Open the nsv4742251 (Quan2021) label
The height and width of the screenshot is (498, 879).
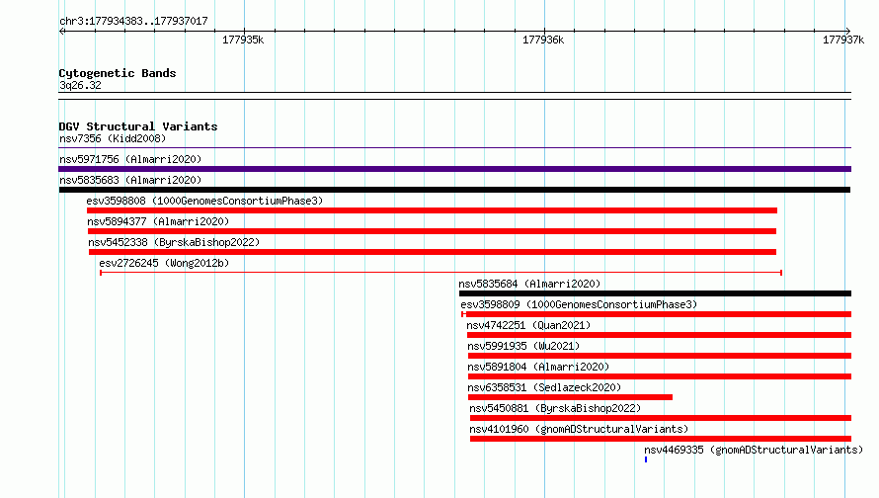tap(528, 325)
